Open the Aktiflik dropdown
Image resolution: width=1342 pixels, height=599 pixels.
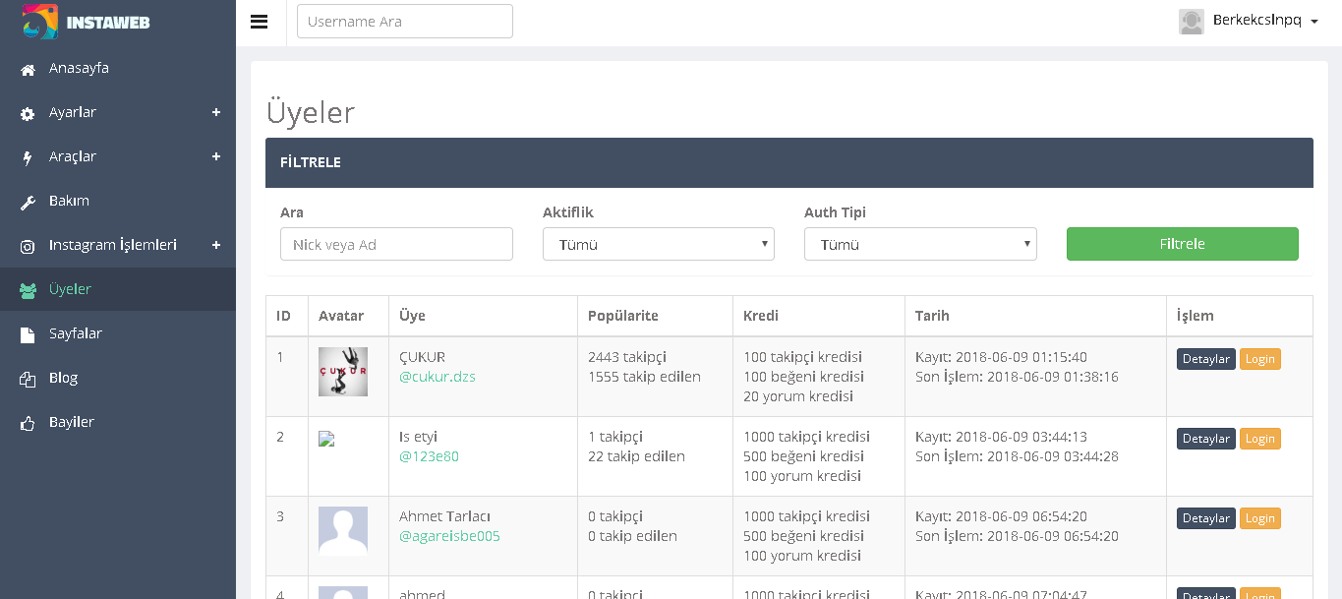(x=659, y=244)
